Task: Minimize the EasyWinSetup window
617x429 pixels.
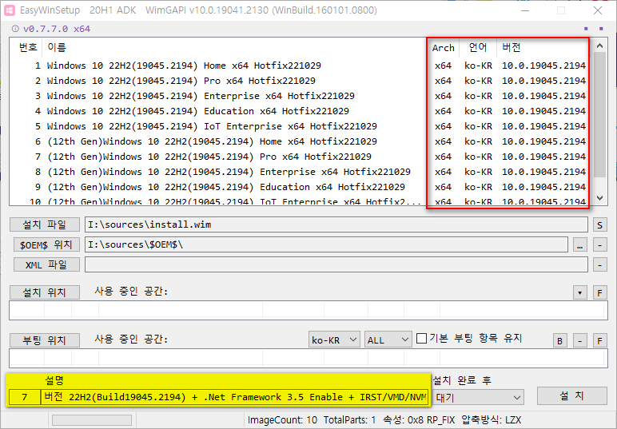Action: click(525, 10)
